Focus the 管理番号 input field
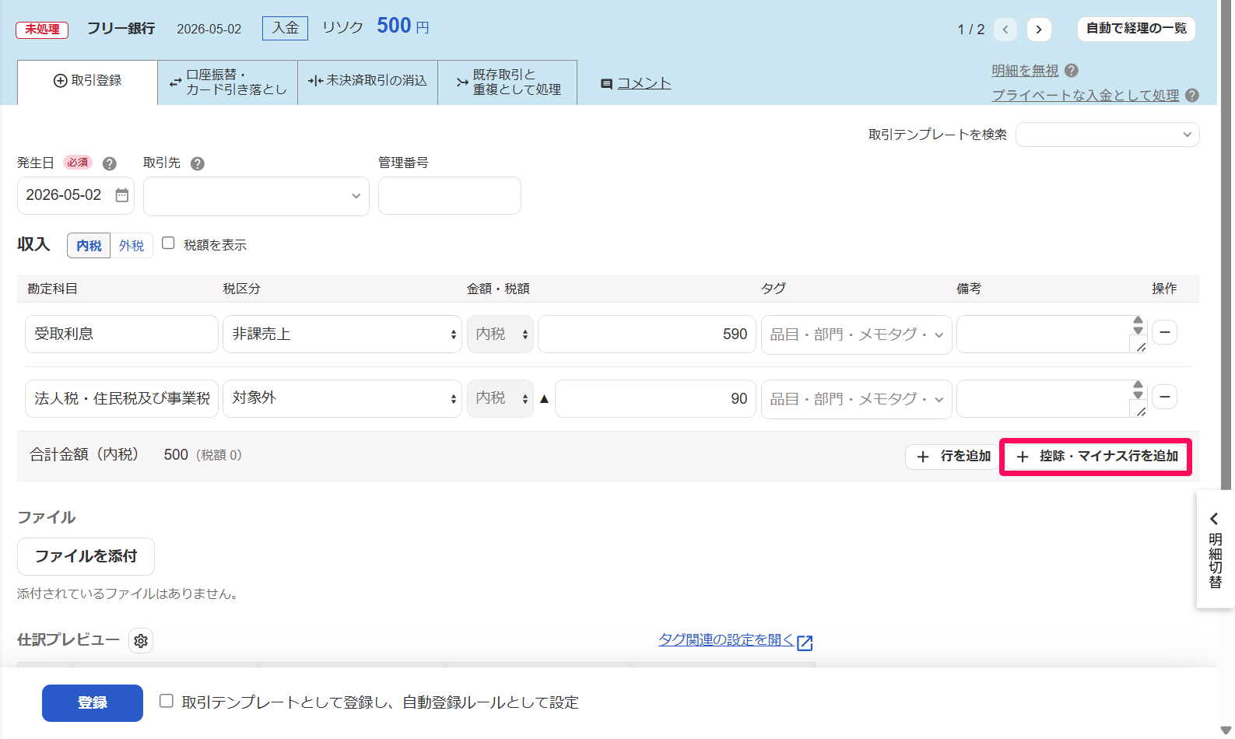Screen dimensions: 1235x739 450,196
